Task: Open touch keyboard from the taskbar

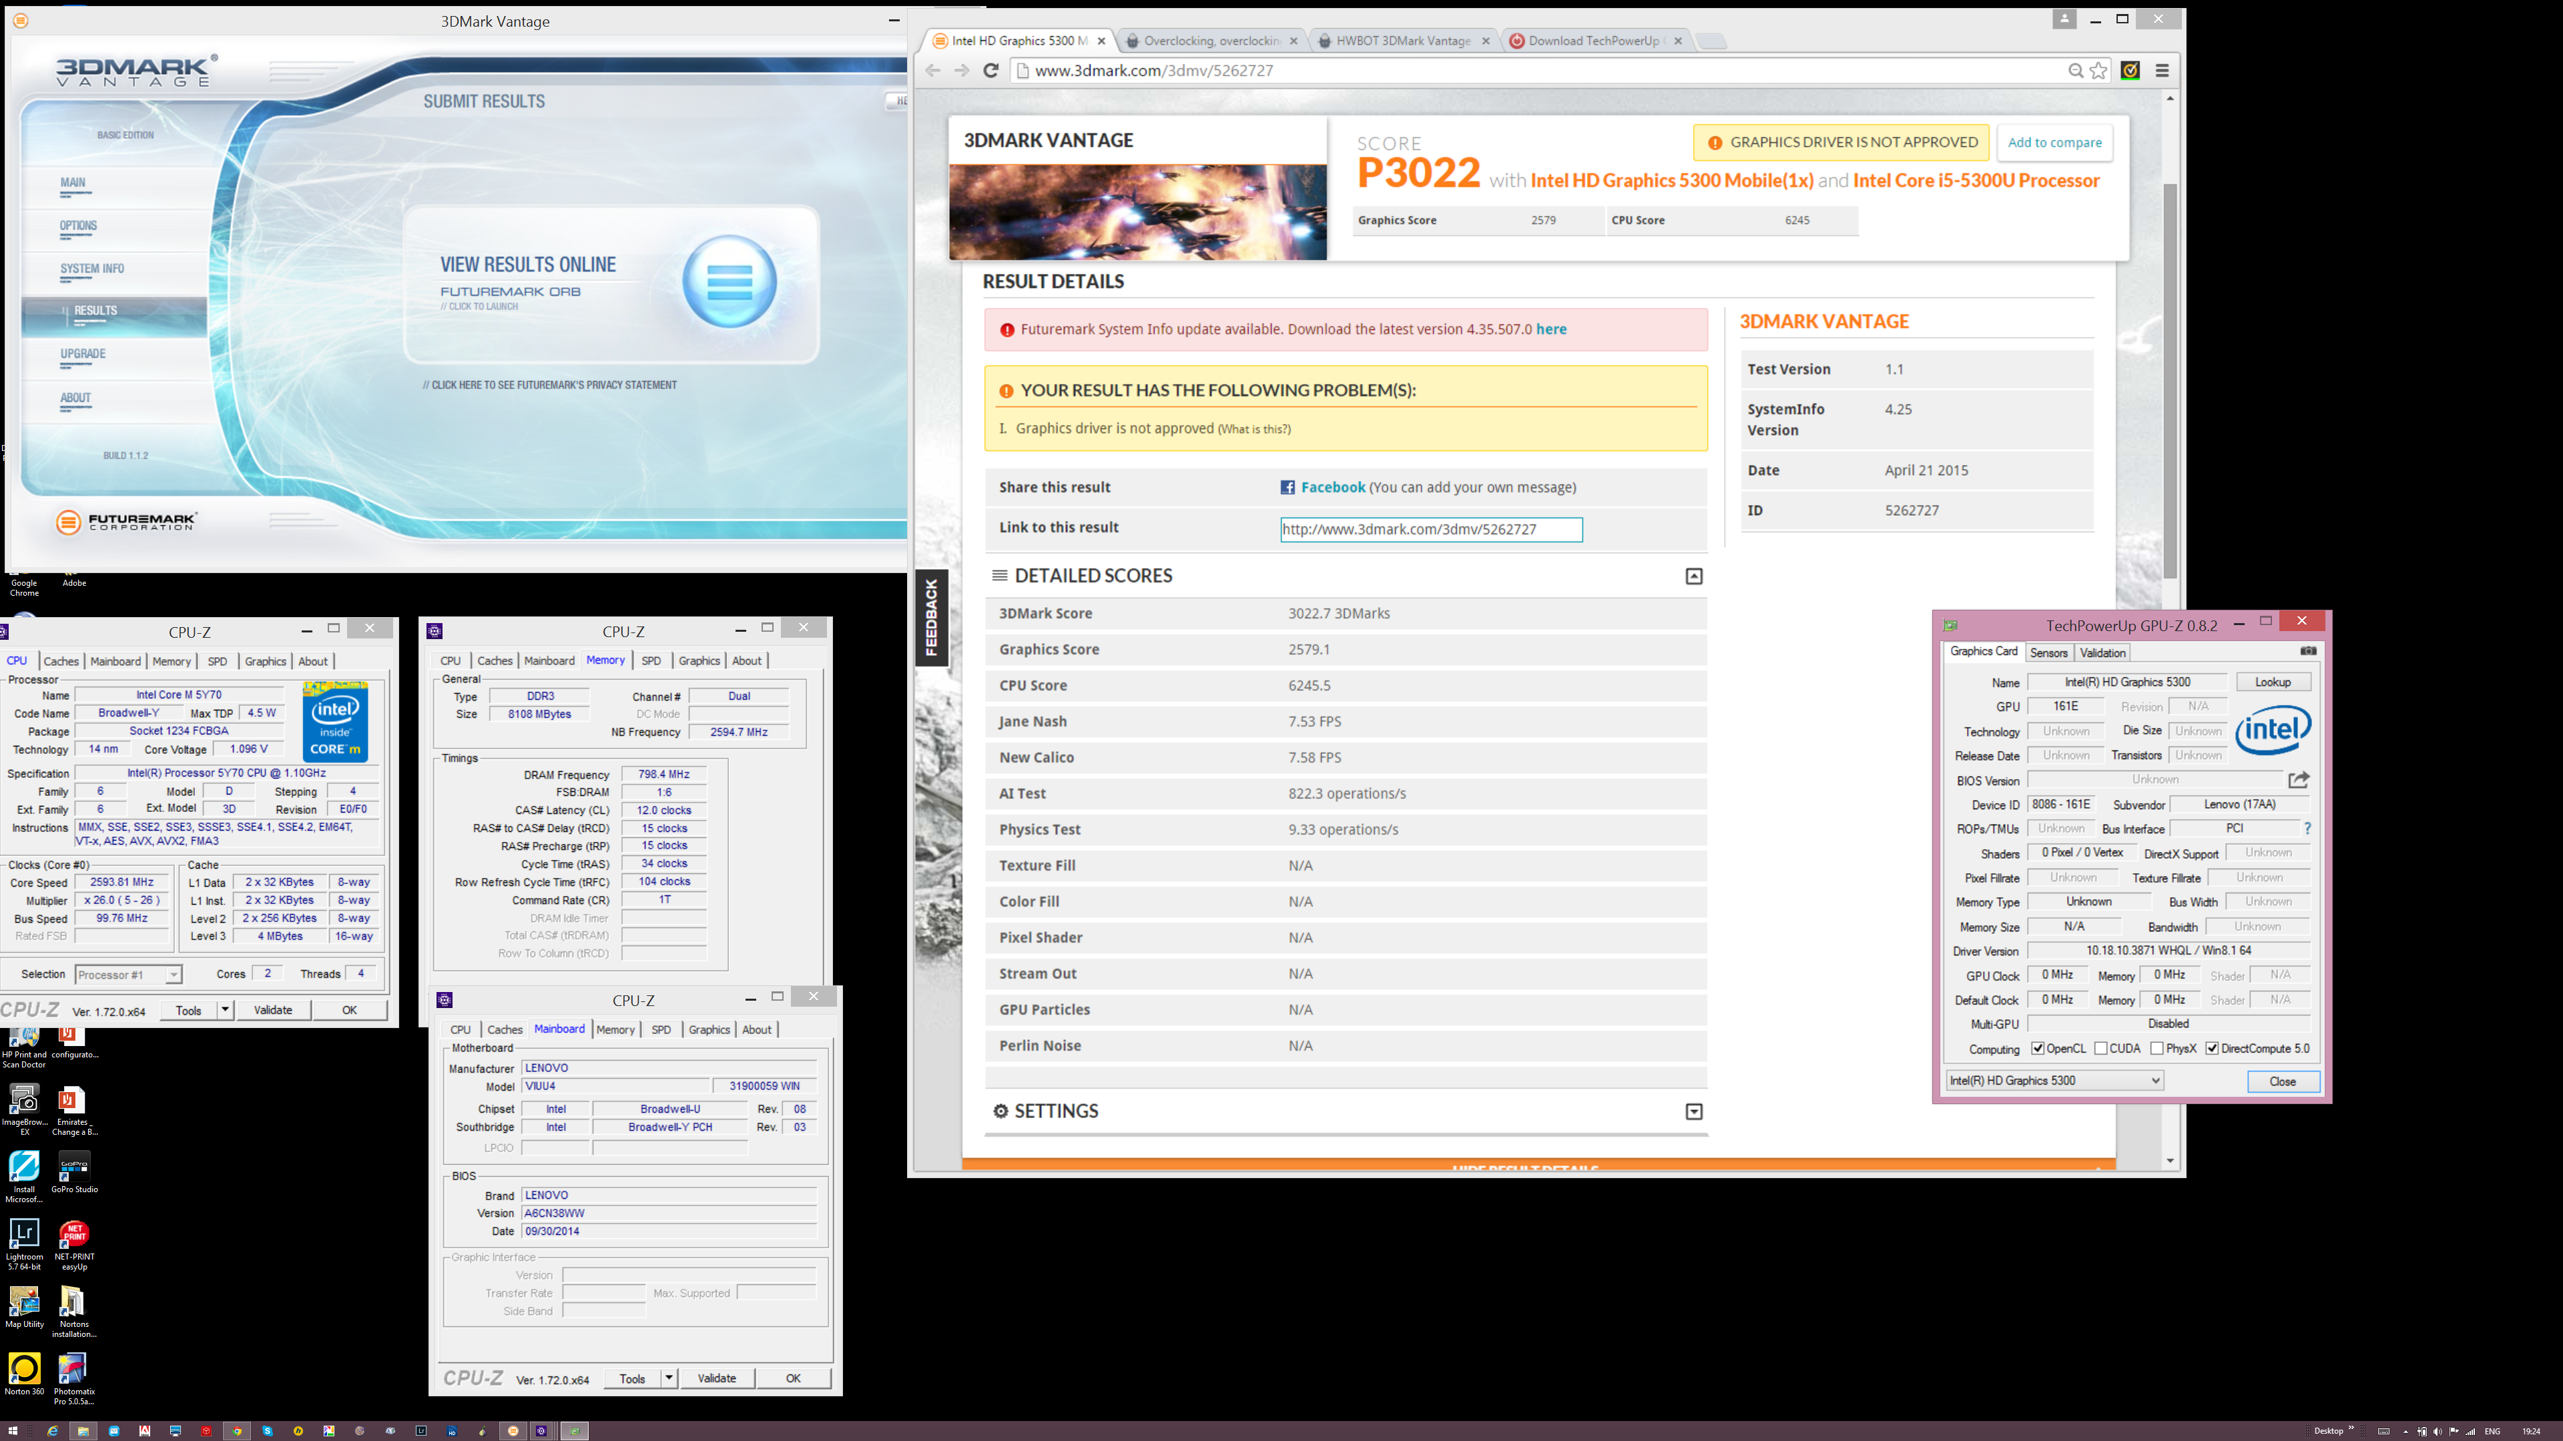Action: coord(2383,1431)
